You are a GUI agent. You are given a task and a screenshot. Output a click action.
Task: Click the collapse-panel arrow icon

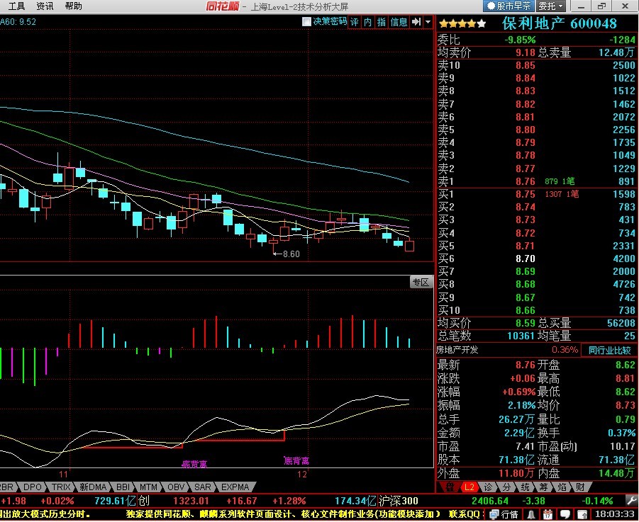click(416, 22)
